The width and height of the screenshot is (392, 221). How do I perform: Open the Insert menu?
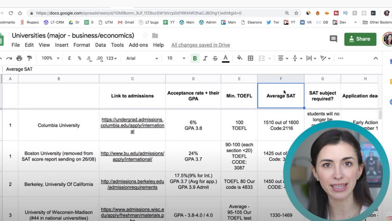pyautogui.click(x=62, y=45)
